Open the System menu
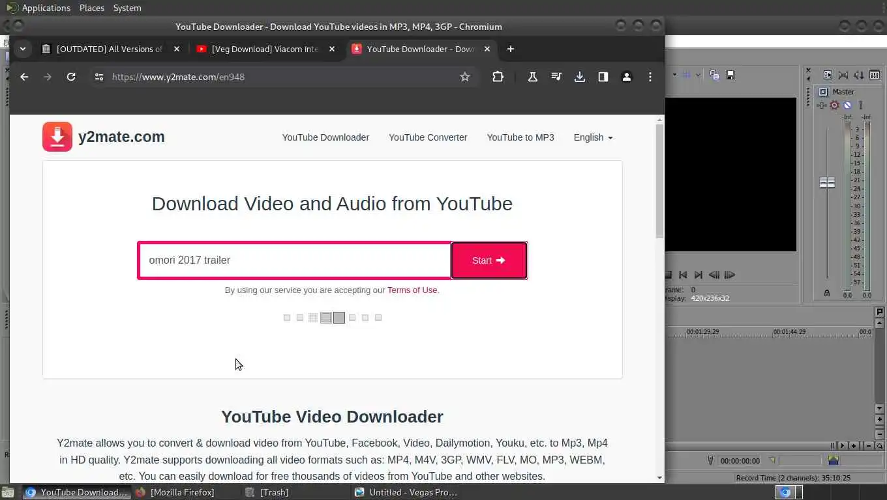Image resolution: width=887 pixels, height=500 pixels. coord(127,8)
